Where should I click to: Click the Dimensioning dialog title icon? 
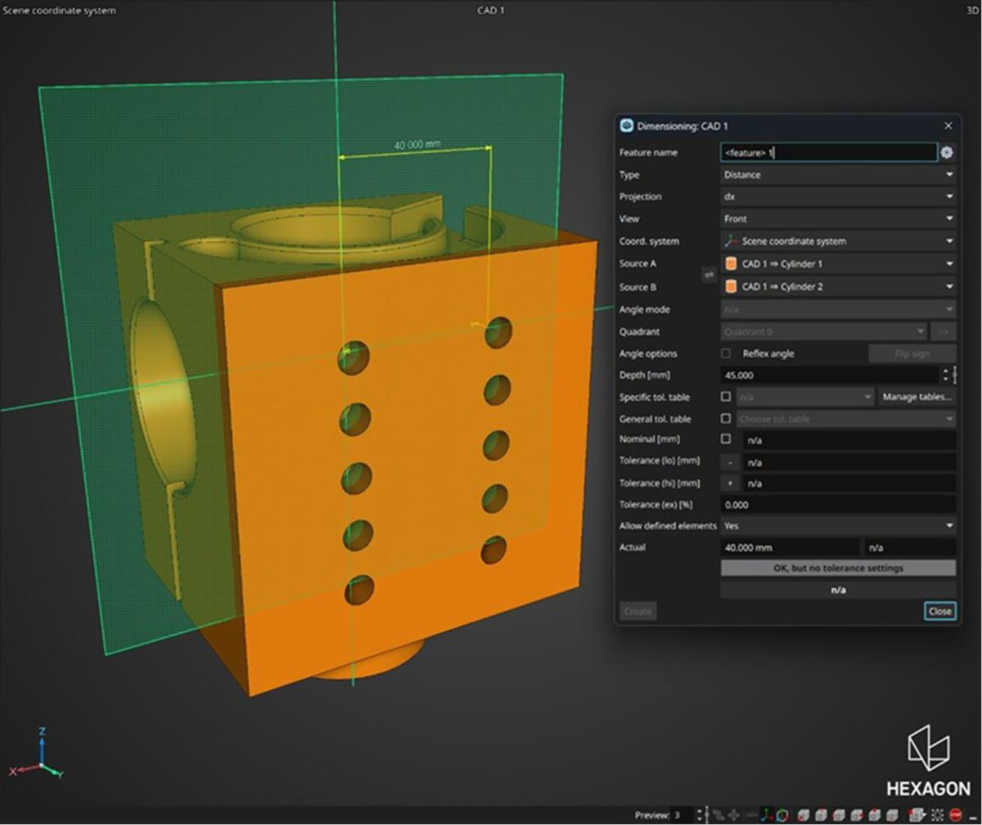627,126
